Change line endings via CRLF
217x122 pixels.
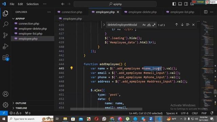195,113
